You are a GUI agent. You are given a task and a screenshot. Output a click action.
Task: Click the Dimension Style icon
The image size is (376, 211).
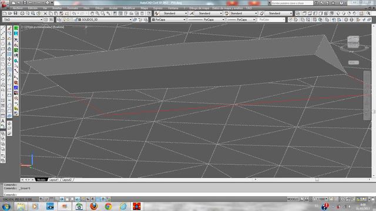[x=192, y=13]
